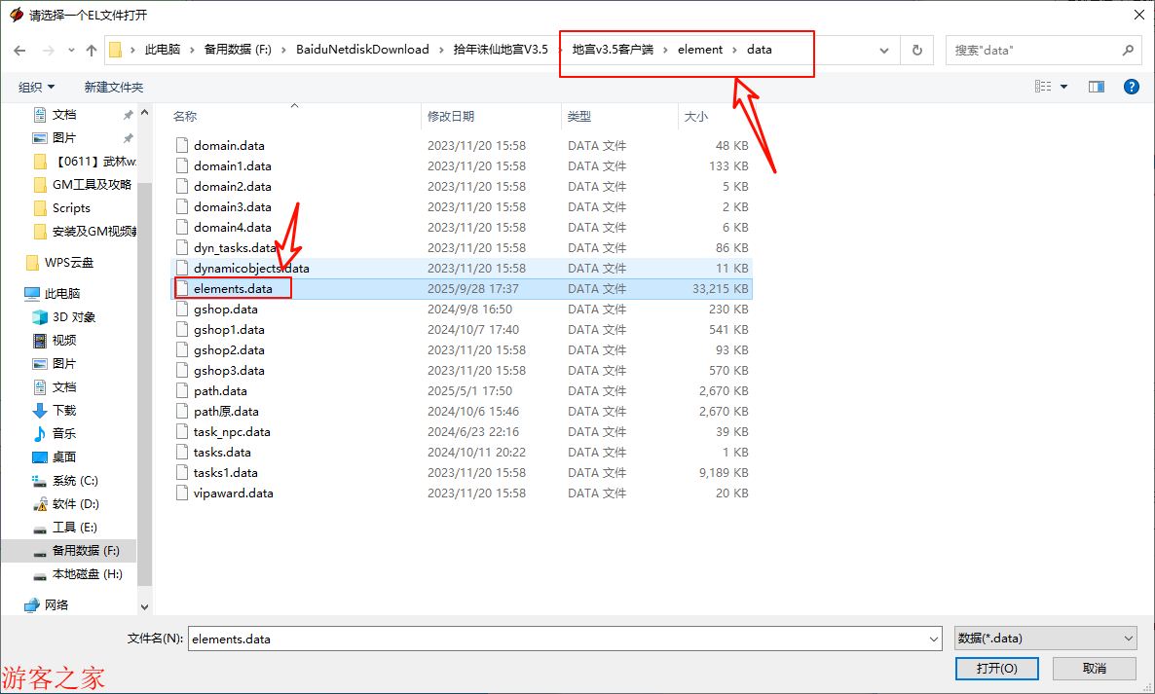
Task: Sort by 修改日期 column header
Action: [x=451, y=116]
